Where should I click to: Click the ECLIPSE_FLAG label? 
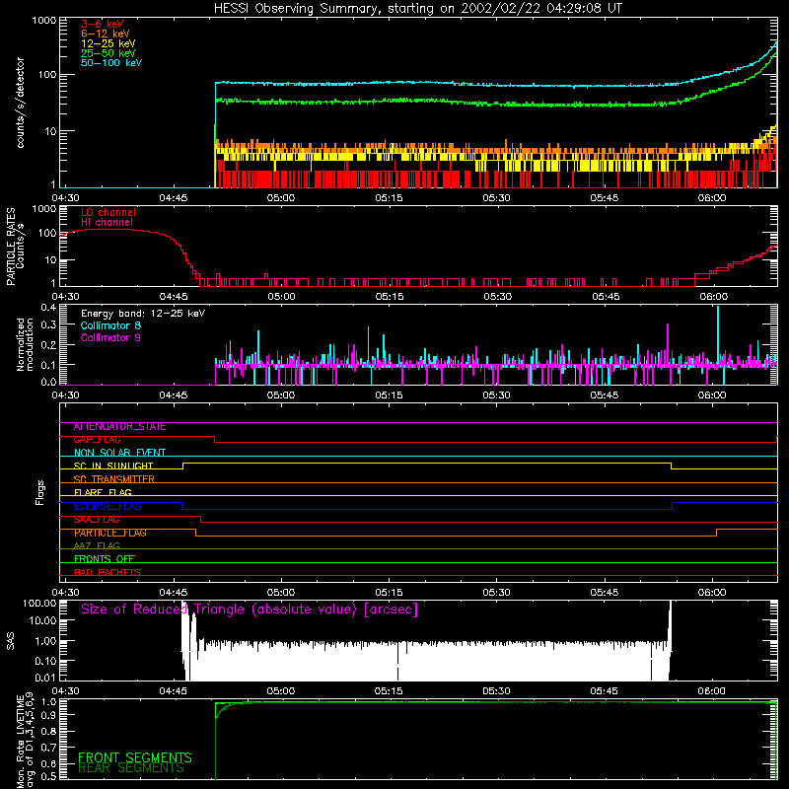coord(108,506)
